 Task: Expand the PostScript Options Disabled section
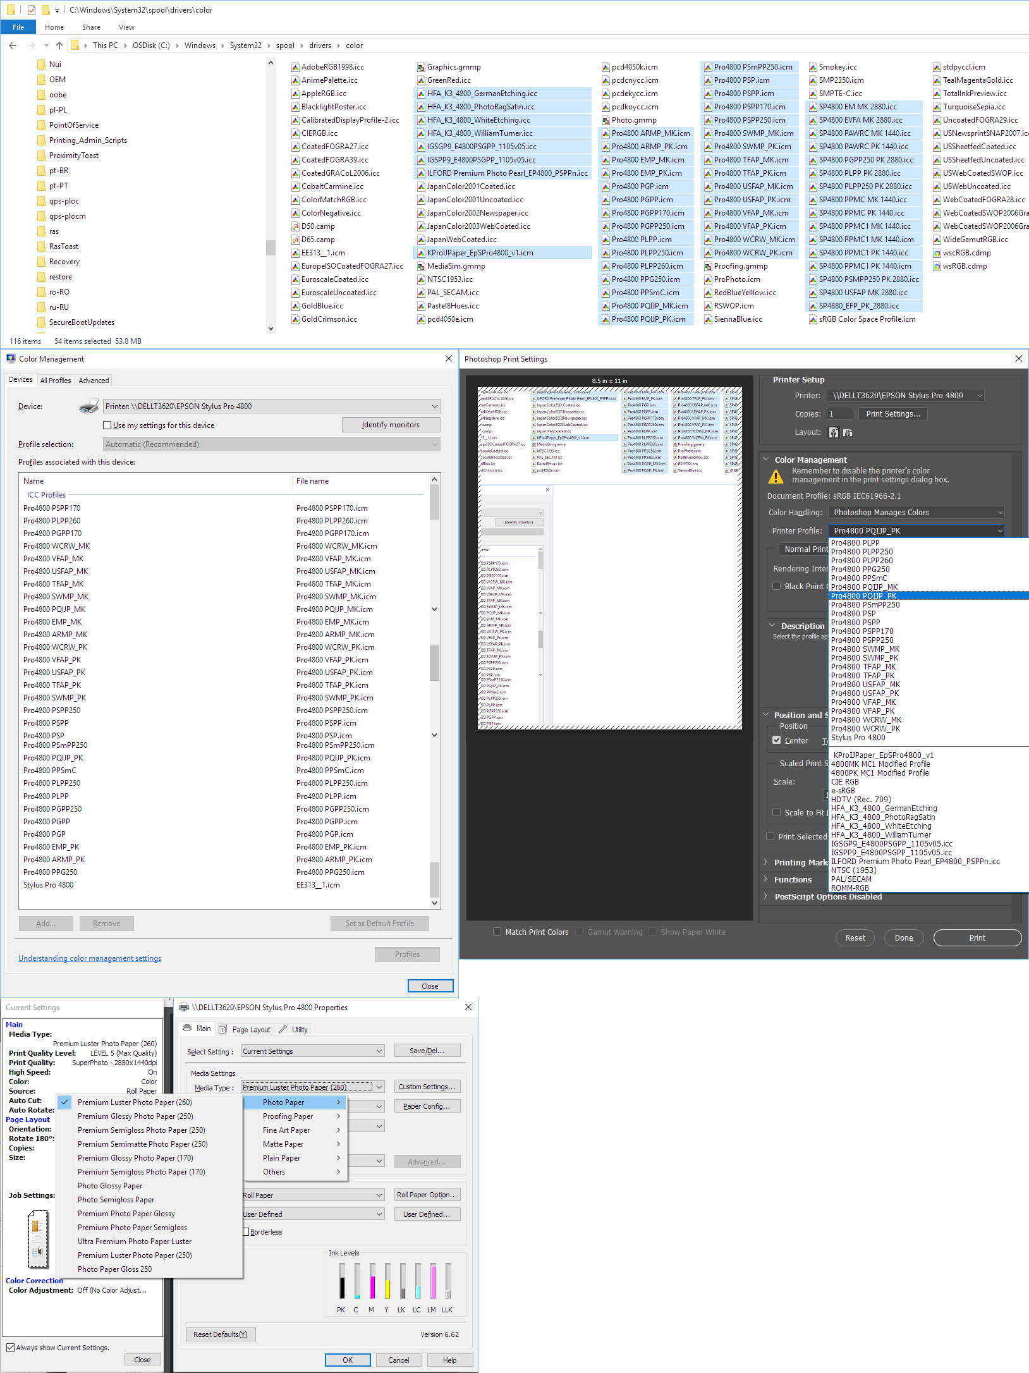click(x=765, y=896)
